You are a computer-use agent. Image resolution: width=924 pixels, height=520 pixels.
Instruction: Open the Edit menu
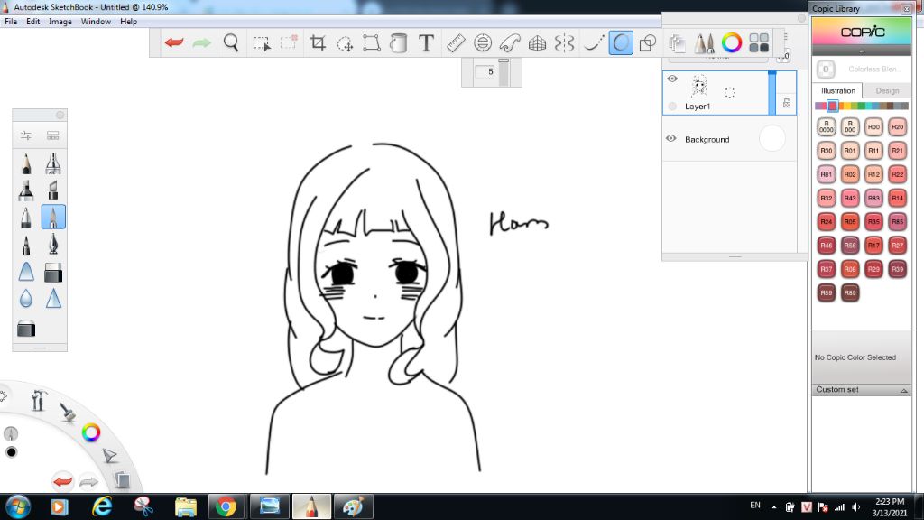pos(33,22)
